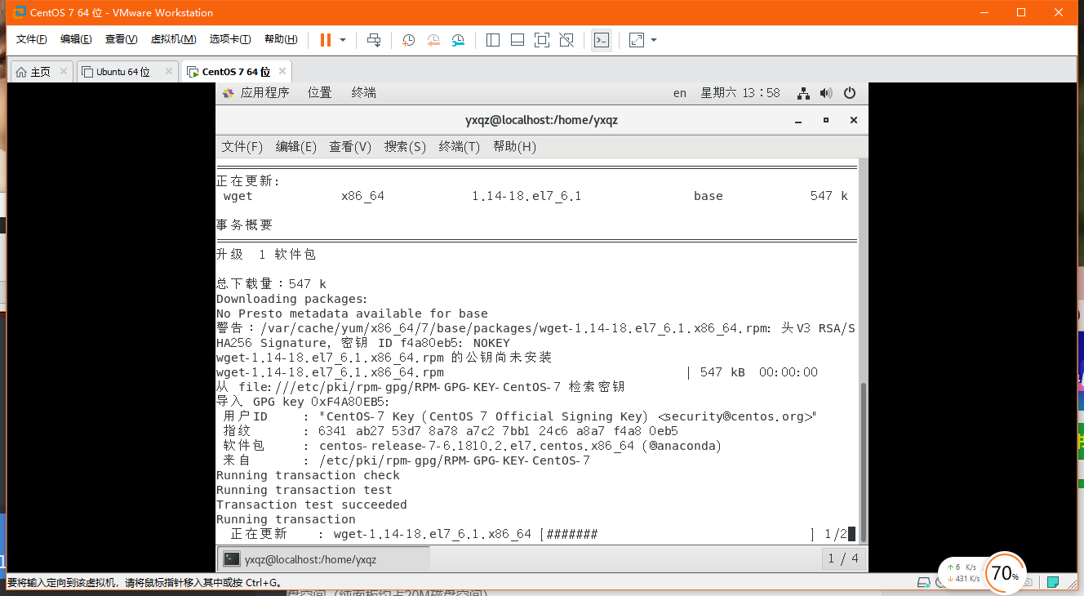Screen dimensions: 1084x596
Task: Close the 主页 tab
Action: coord(64,72)
